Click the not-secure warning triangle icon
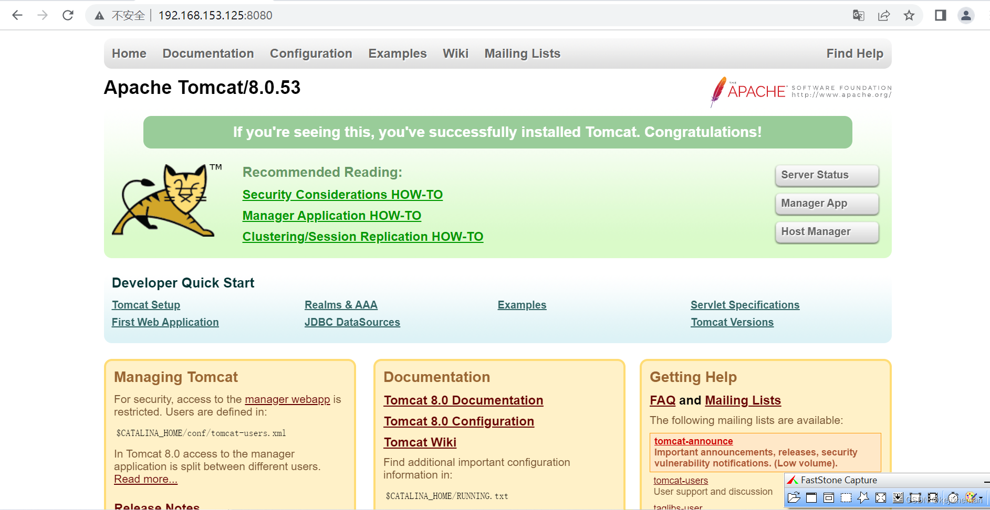Screen dimensions: 990x510 click(x=99, y=16)
